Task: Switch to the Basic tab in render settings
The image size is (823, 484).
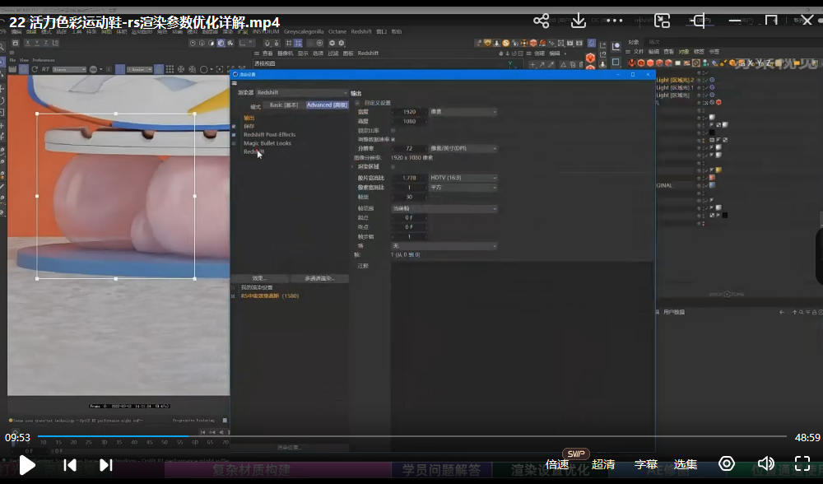Action: (284, 105)
